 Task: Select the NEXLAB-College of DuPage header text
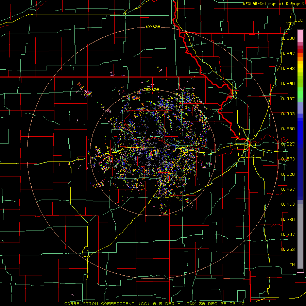(x=271, y=4)
